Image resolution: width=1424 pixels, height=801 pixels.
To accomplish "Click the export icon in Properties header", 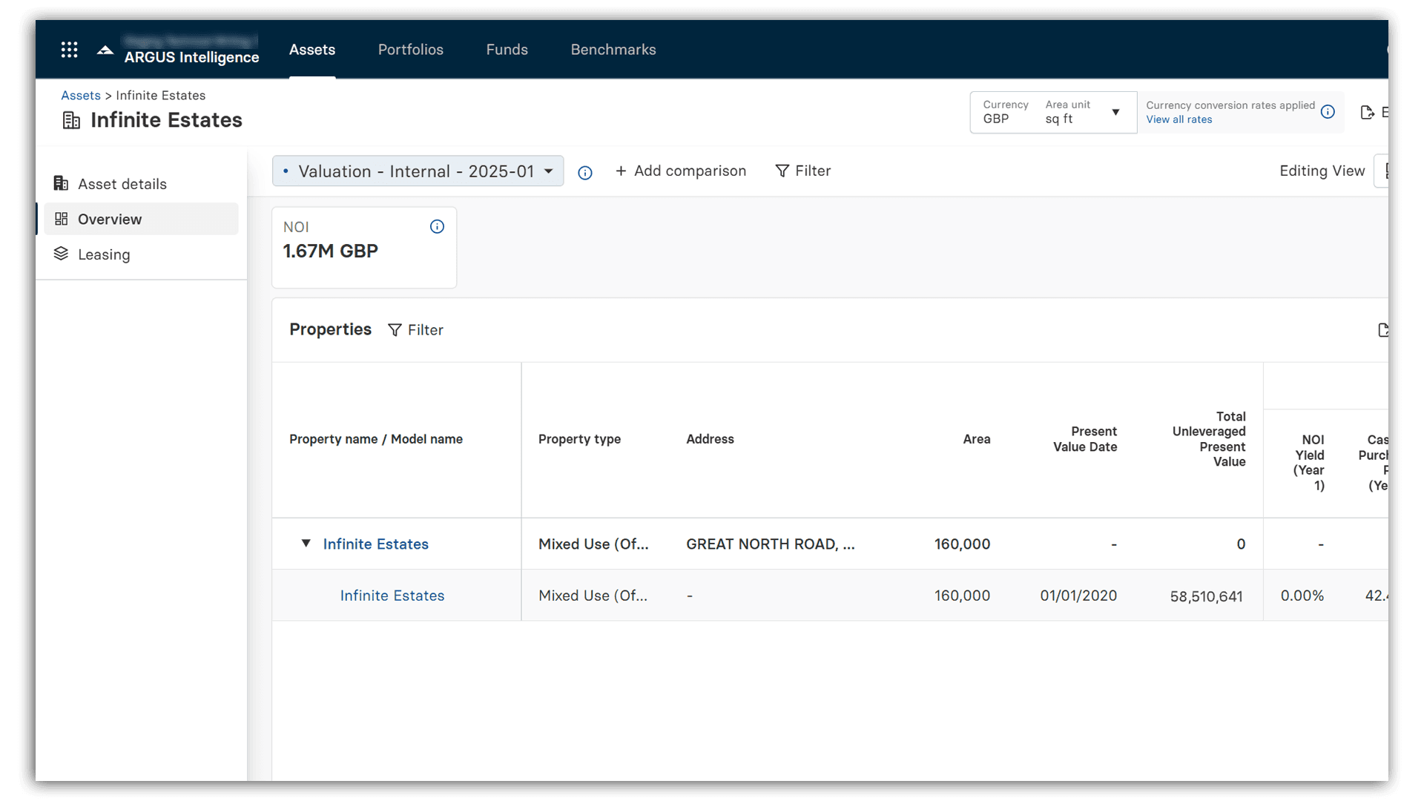I will pyautogui.click(x=1382, y=330).
